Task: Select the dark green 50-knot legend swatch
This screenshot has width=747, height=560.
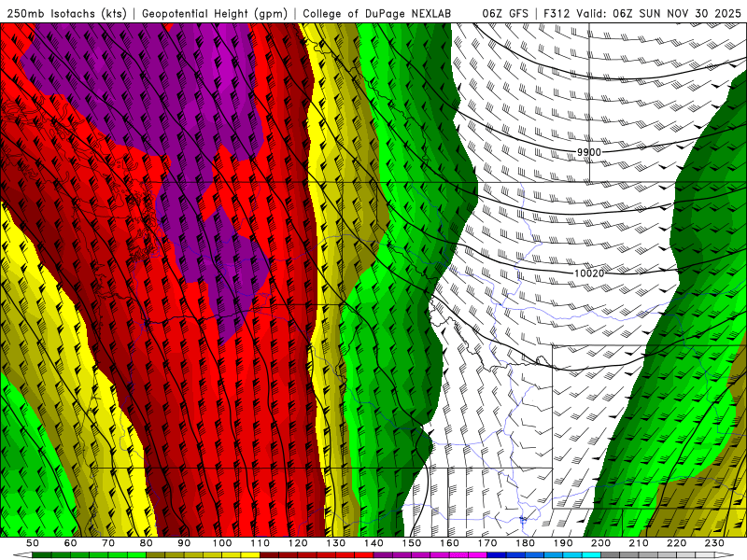Action: coord(42,555)
